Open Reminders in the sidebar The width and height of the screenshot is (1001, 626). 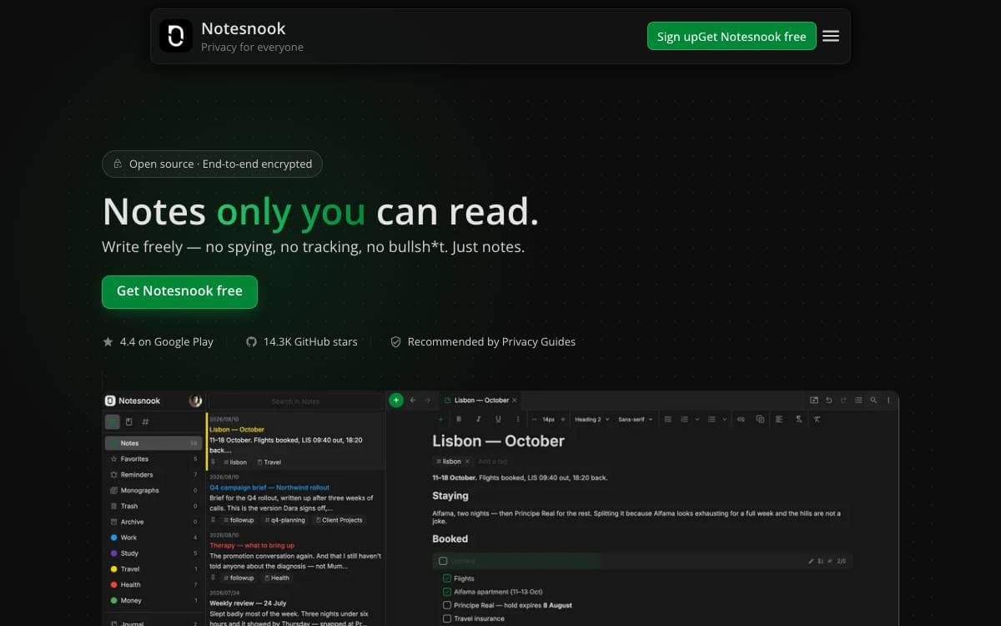coord(153,475)
